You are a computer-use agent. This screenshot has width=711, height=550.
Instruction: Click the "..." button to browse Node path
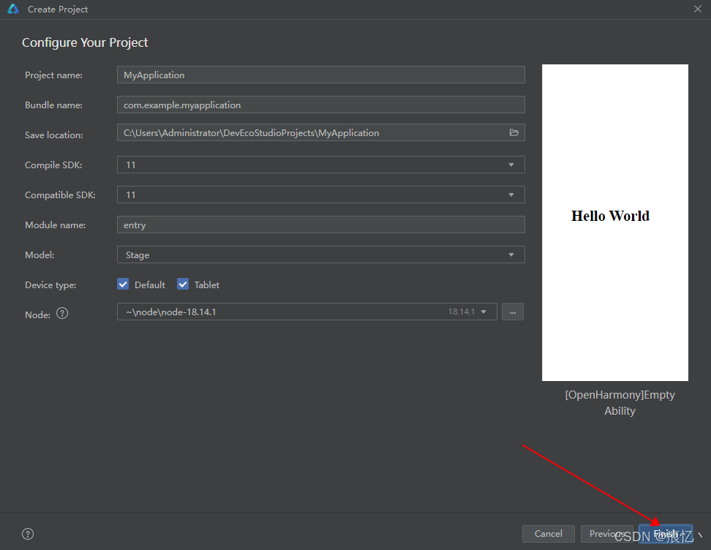pos(512,311)
